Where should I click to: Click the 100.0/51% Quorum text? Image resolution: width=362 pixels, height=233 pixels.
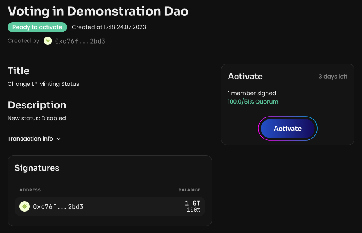coord(253,102)
